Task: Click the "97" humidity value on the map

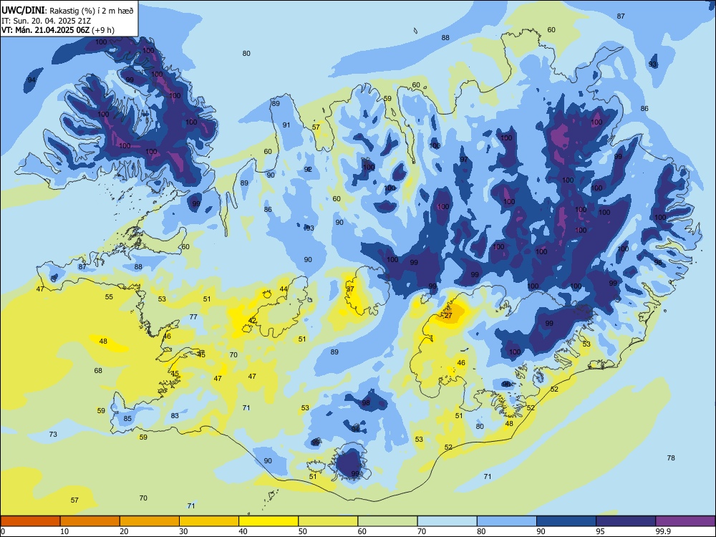Action: pos(464,160)
